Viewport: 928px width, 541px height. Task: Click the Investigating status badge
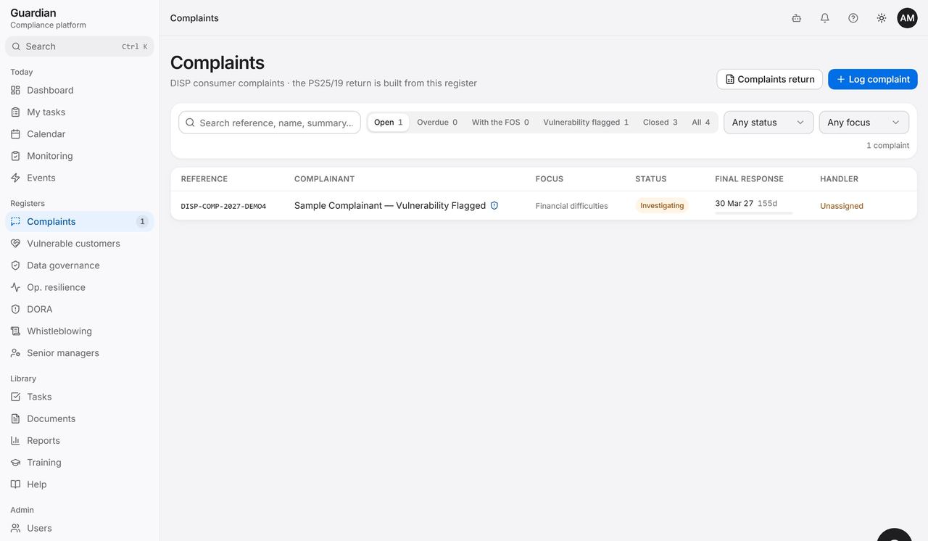pyautogui.click(x=662, y=206)
